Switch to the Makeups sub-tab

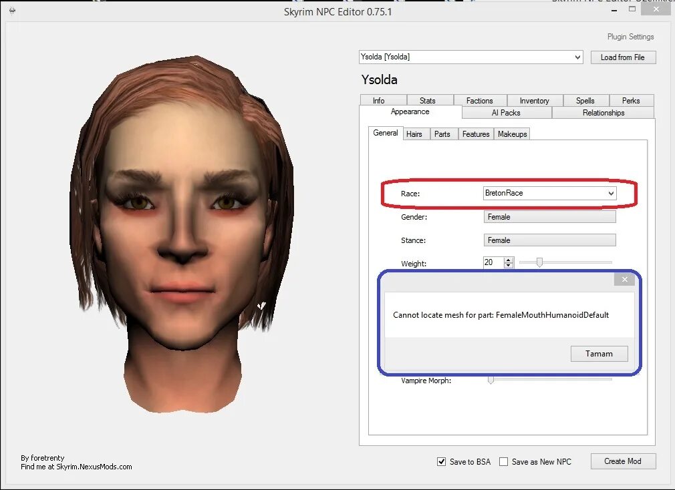pos(512,134)
